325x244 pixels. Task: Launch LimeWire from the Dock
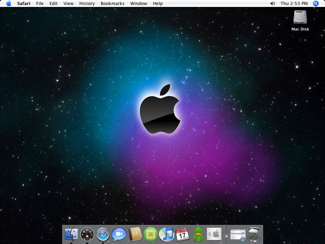[151, 234]
